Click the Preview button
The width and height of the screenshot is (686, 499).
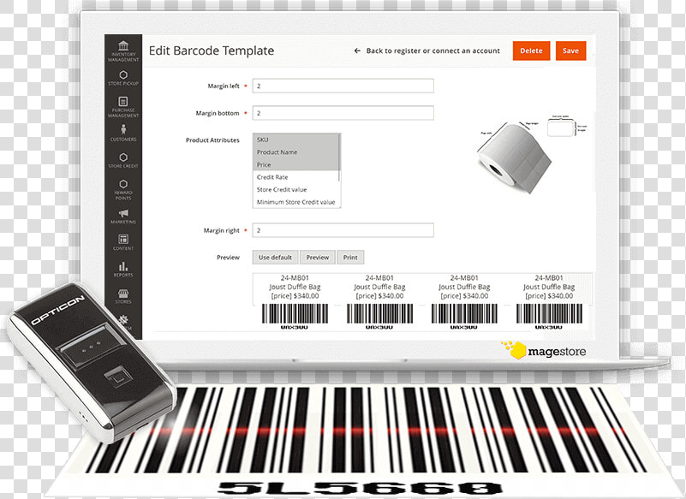tap(318, 257)
